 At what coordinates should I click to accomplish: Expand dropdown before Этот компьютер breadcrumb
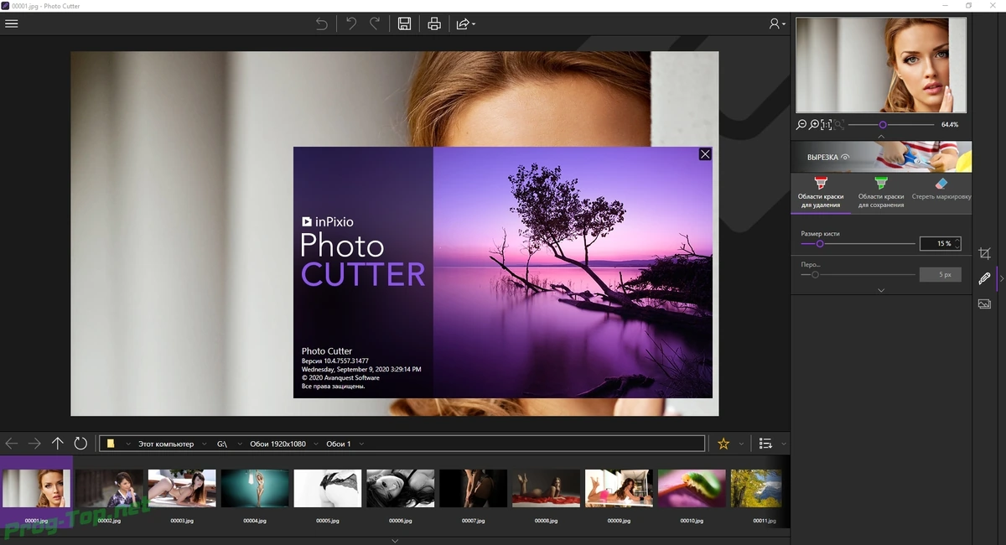(127, 444)
